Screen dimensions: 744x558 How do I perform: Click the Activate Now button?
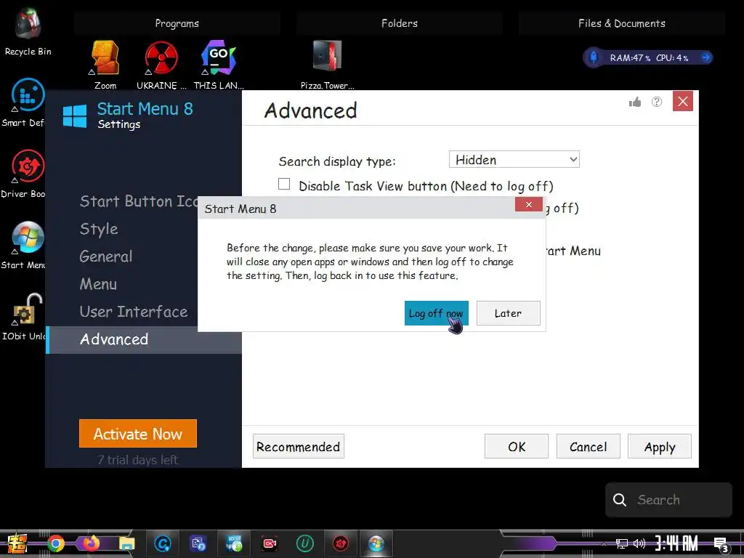(x=137, y=433)
